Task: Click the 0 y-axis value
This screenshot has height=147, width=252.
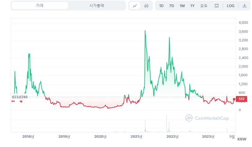Action: click(240, 110)
